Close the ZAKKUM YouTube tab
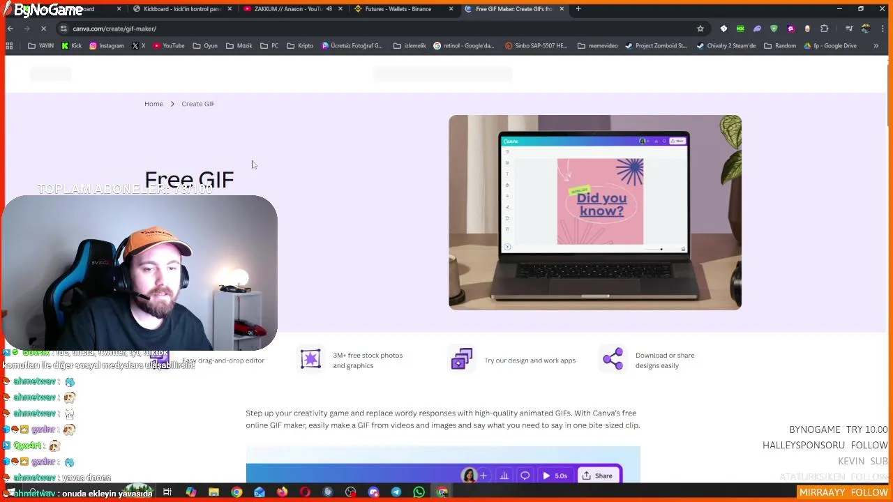The width and height of the screenshot is (893, 502). click(340, 9)
